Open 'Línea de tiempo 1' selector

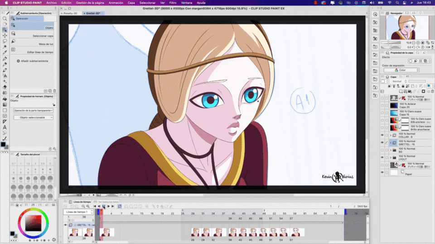(x=78, y=212)
